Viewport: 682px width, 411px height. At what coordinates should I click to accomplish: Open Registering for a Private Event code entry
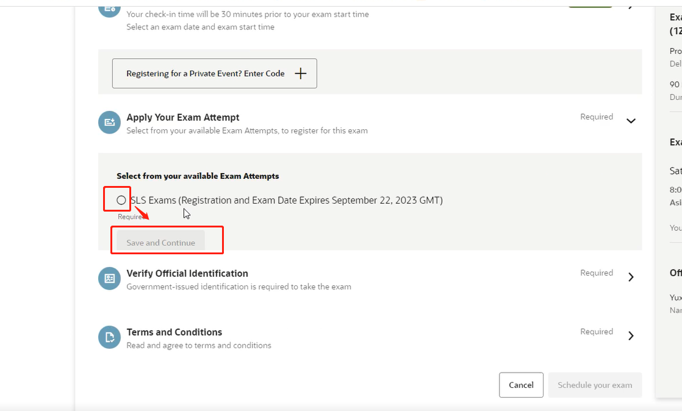214,74
